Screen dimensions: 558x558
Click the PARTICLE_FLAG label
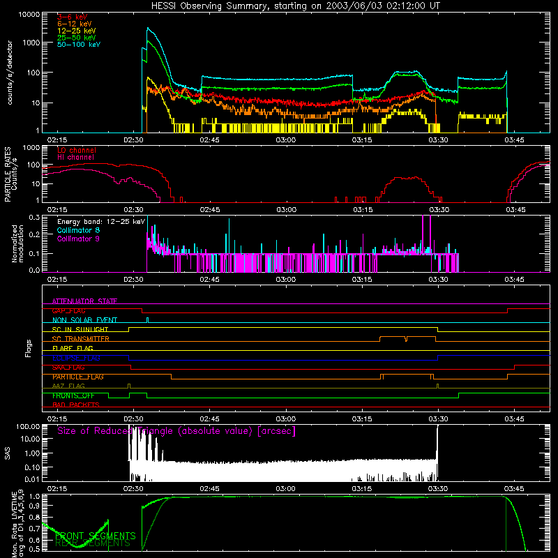click(x=78, y=377)
